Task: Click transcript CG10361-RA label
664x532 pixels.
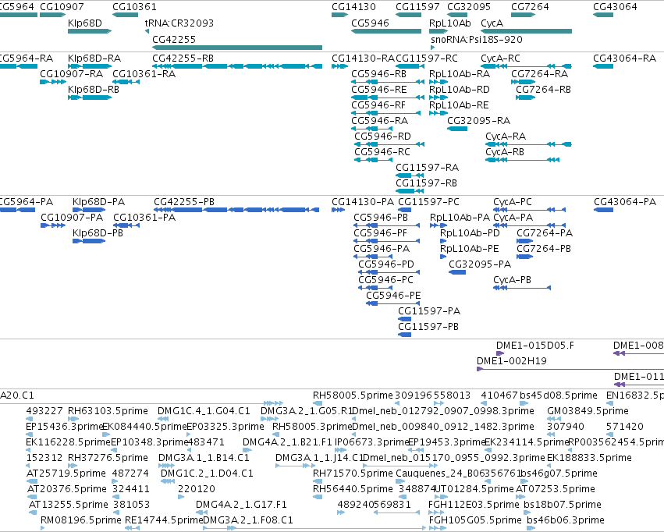Action: coord(144,73)
